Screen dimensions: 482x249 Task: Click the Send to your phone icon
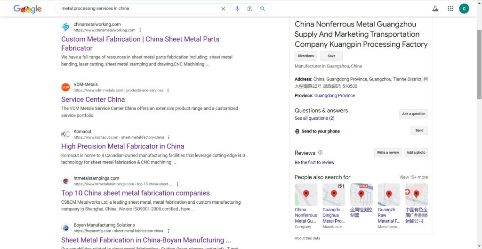297,131
